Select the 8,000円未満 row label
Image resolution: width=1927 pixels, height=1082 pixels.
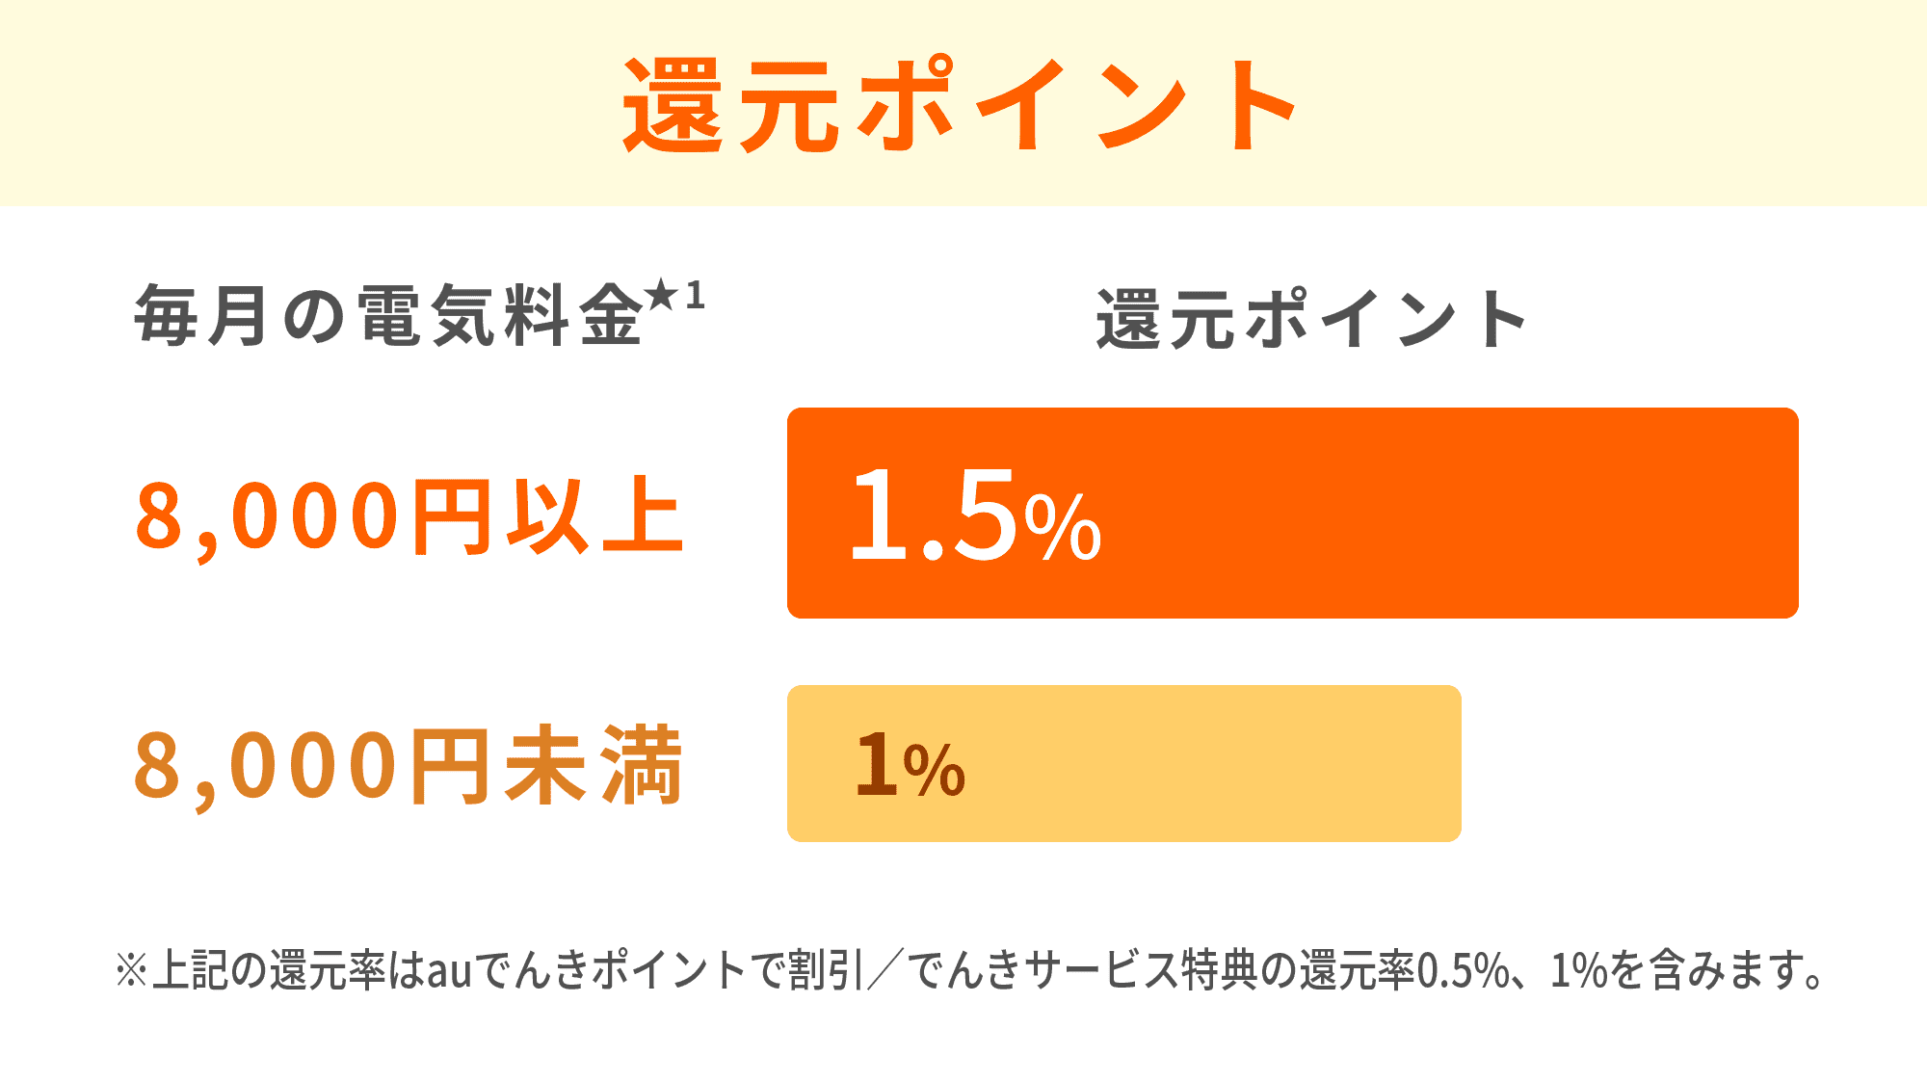point(409,766)
